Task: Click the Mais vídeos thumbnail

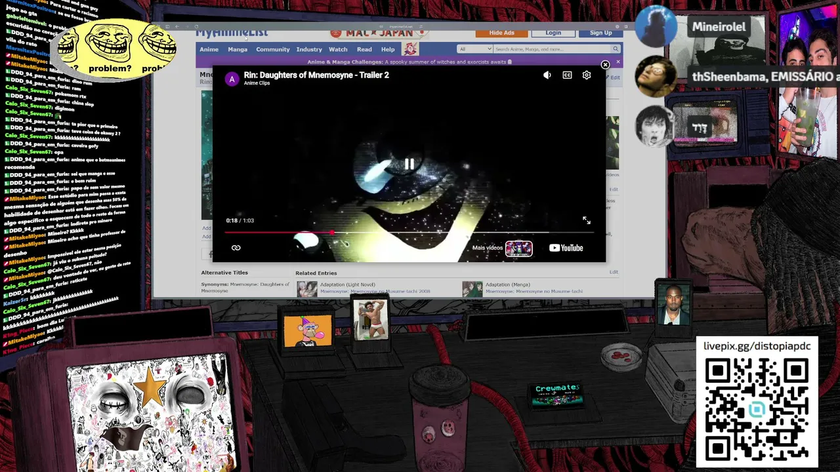Action: coord(518,248)
